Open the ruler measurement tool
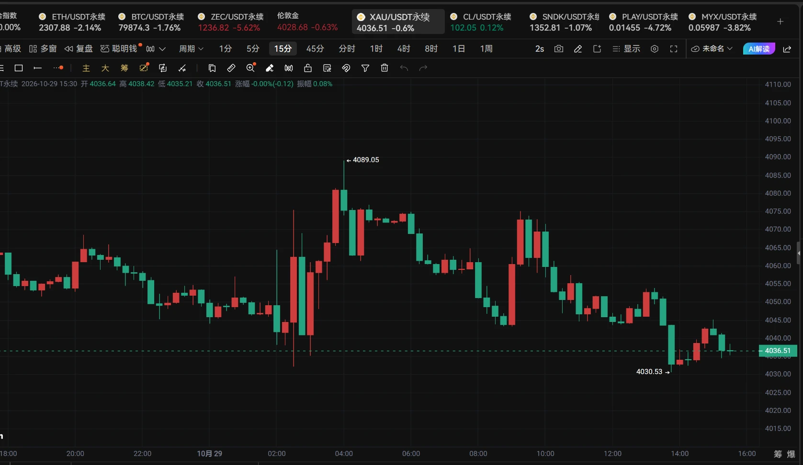Screen dimensions: 803x465 coord(231,68)
